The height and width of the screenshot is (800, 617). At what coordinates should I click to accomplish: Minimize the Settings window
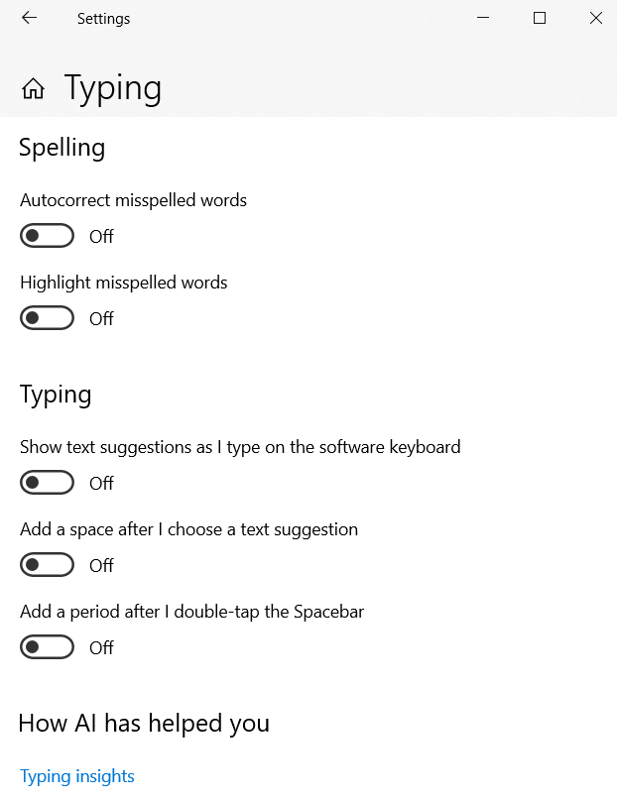(483, 18)
